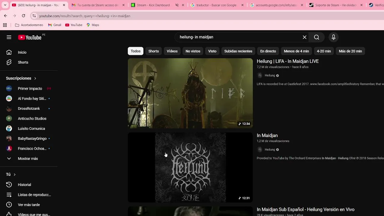Close the Kick Dashboard tab
This screenshot has height=216, width=384.
coord(183,5)
